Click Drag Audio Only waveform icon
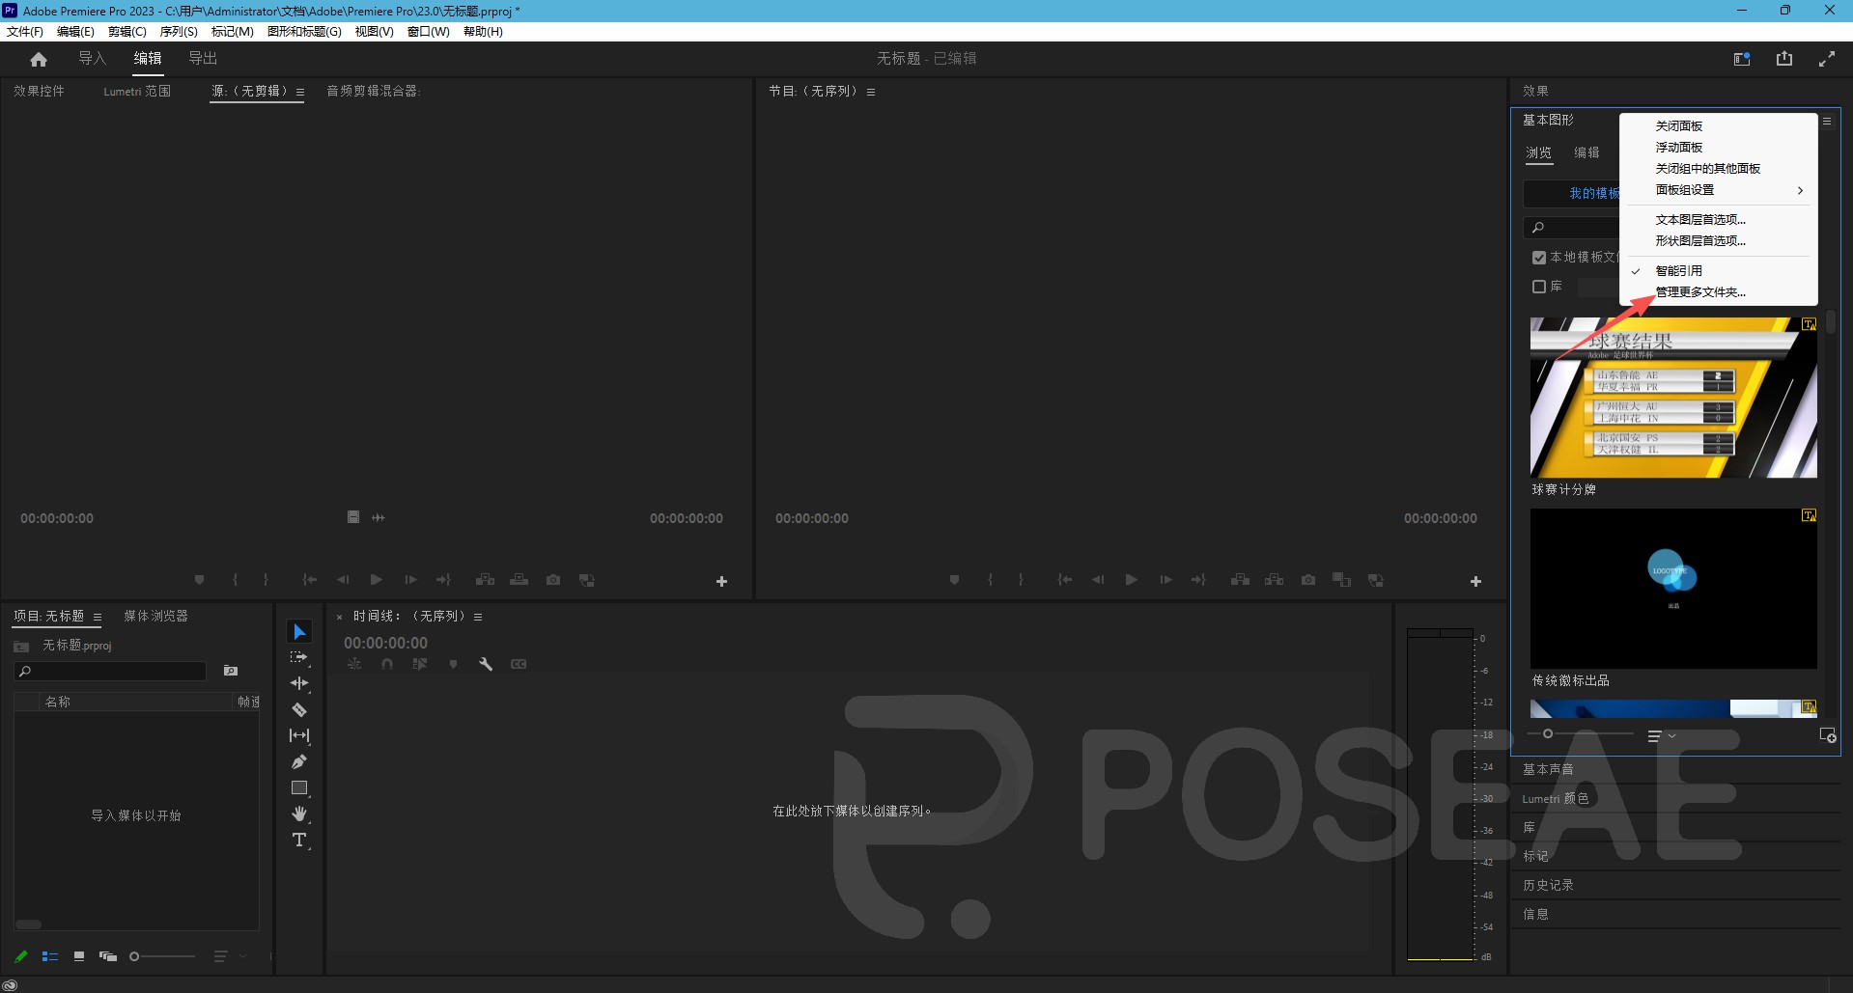This screenshot has height=993, width=1853. point(379,517)
